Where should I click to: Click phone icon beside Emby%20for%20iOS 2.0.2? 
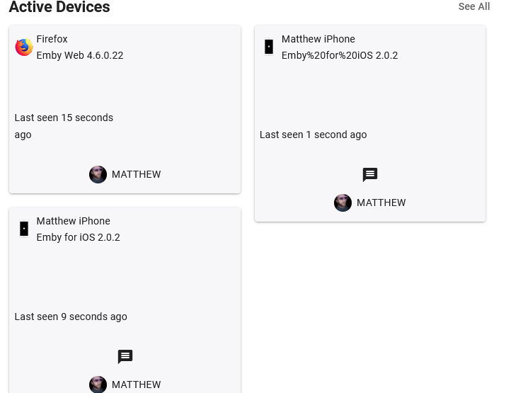click(269, 47)
